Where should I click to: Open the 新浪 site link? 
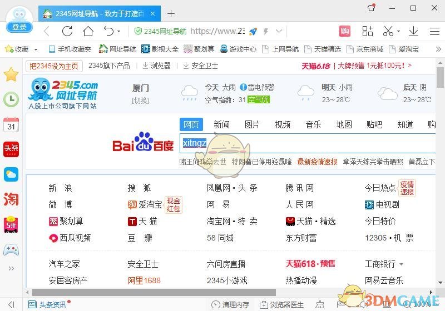(x=61, y=188)
